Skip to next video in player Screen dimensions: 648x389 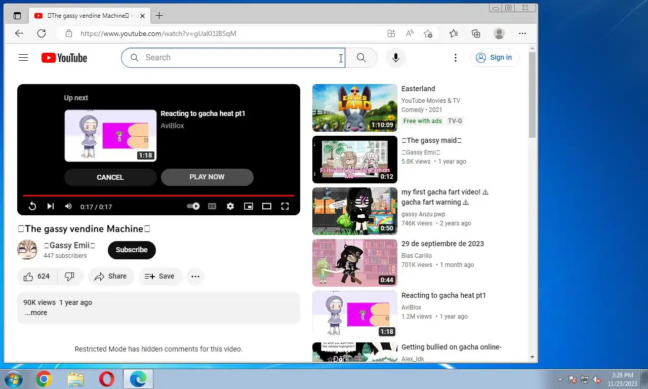[x=50, y=206]
